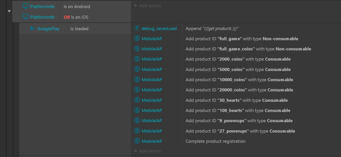Click the MobileIAP icon for the '2000_coins' action

137,59
